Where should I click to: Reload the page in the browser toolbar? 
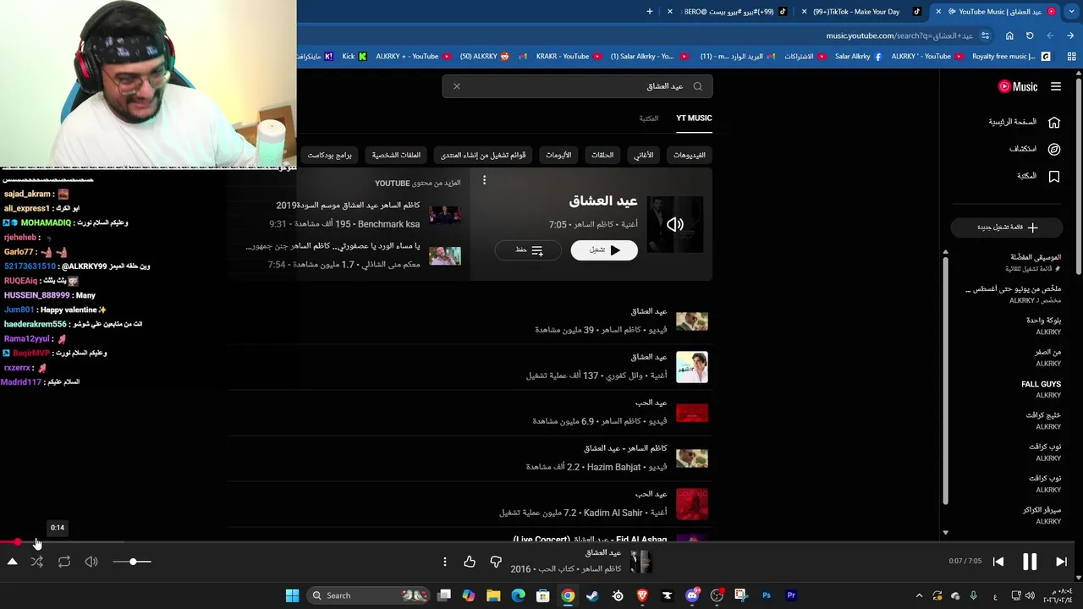pyautogui.click(x=1030, y=36)
